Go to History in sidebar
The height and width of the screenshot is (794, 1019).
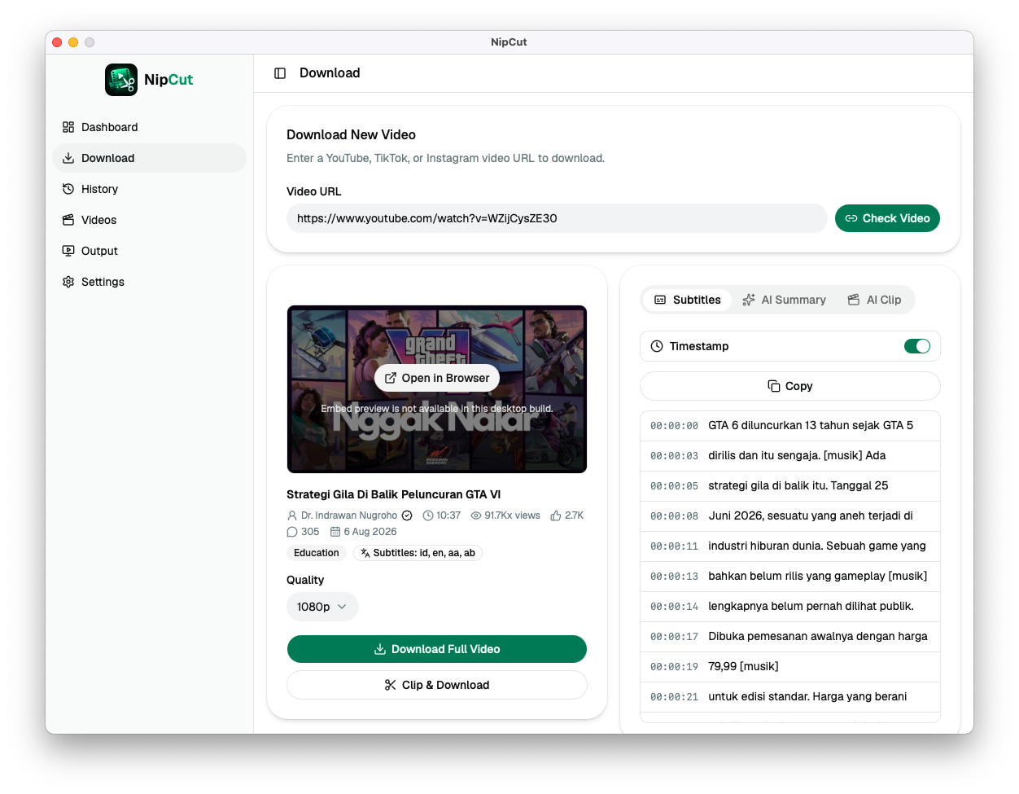click(x=149, y=189)
